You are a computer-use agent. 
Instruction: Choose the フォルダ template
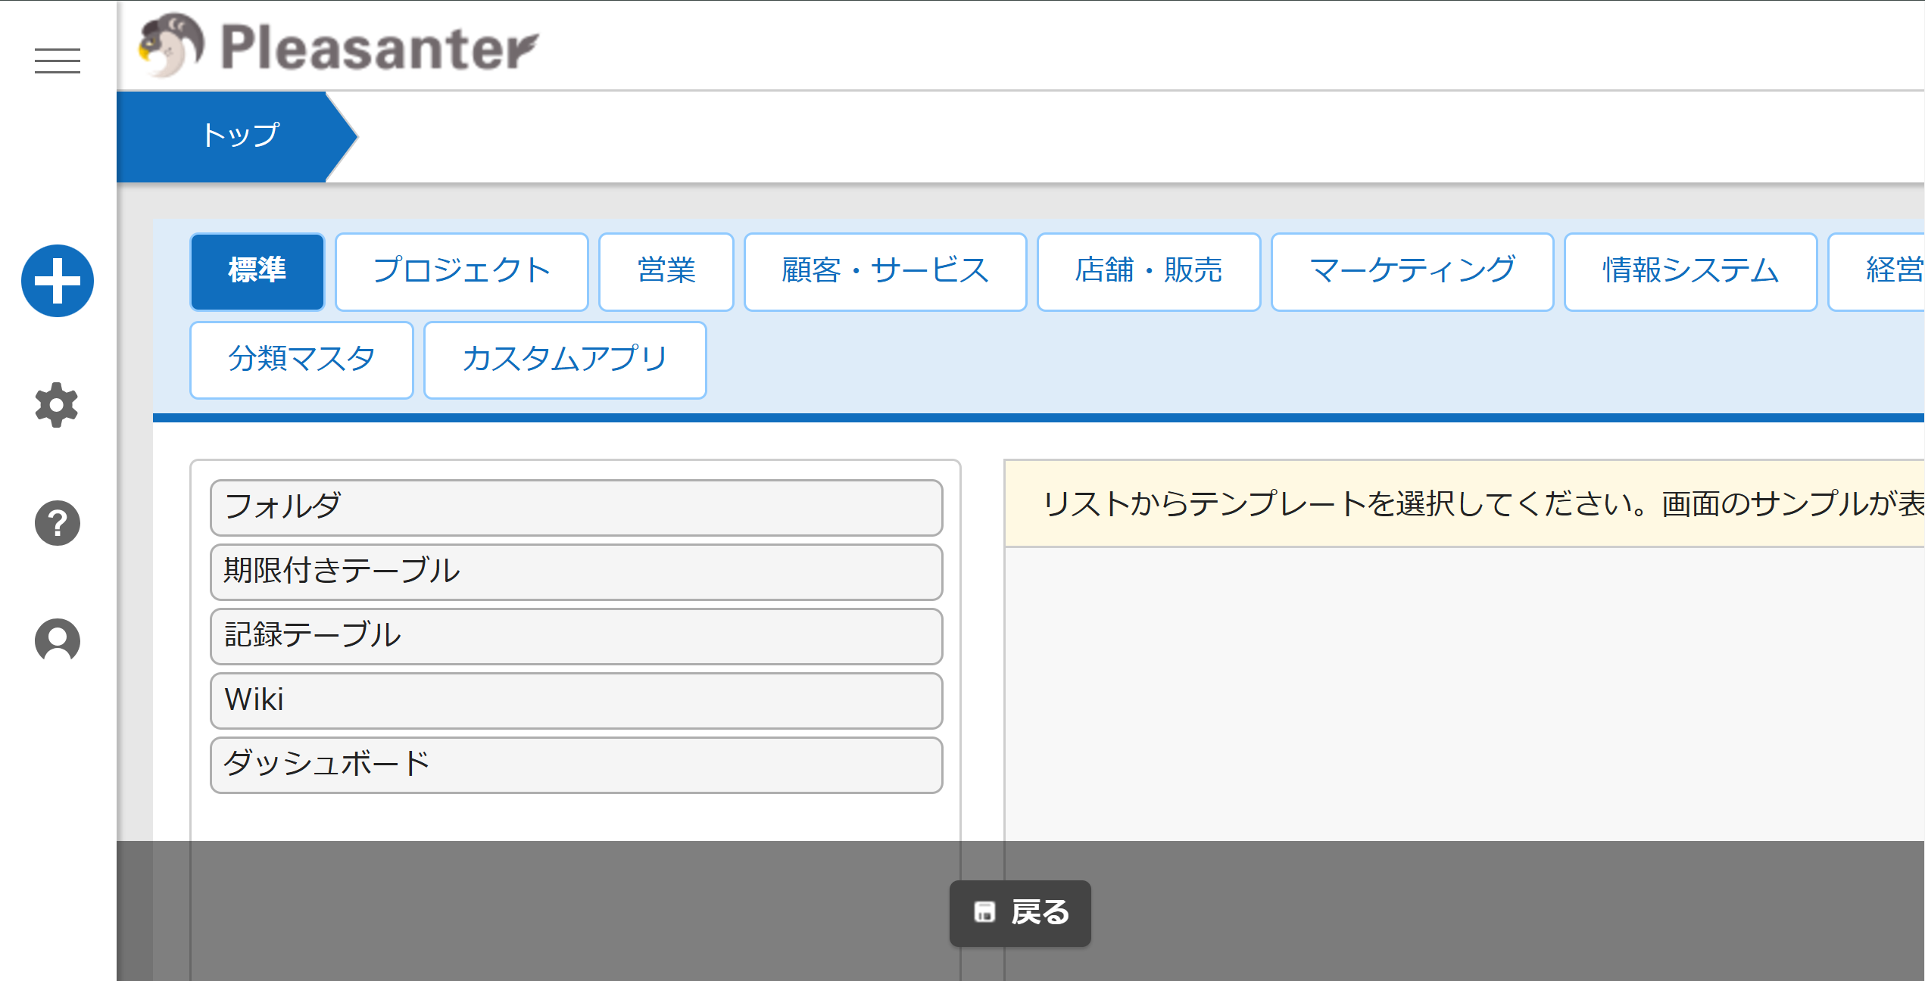click(x=576, y=507)
